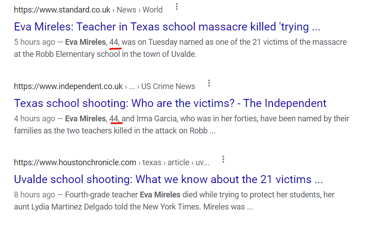Click the 'texas › article' breadcrumb path
The image size is (380, 231).
[167, 163]
